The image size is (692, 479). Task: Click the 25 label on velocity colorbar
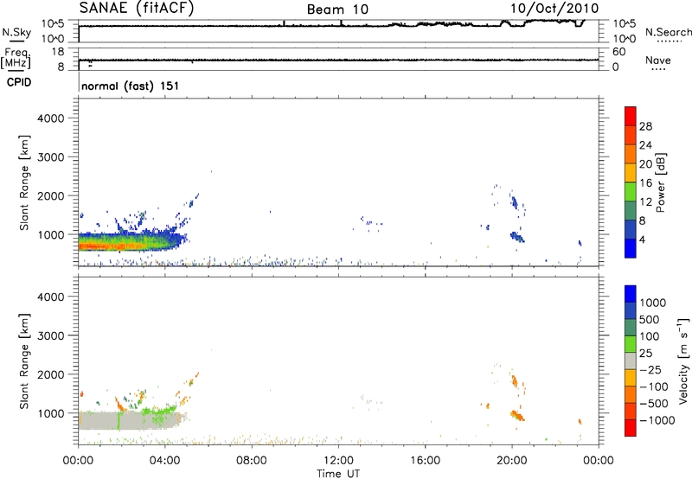pyautogui.click(x=645, y=354)
